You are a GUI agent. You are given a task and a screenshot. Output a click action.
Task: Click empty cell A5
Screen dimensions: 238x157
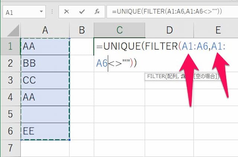tap(45, 114)
